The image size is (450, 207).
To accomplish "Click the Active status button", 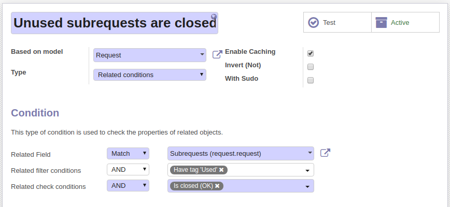I will [405, 22].
